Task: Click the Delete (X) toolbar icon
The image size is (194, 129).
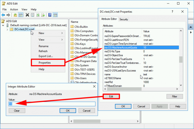Action: pos(27,15)
